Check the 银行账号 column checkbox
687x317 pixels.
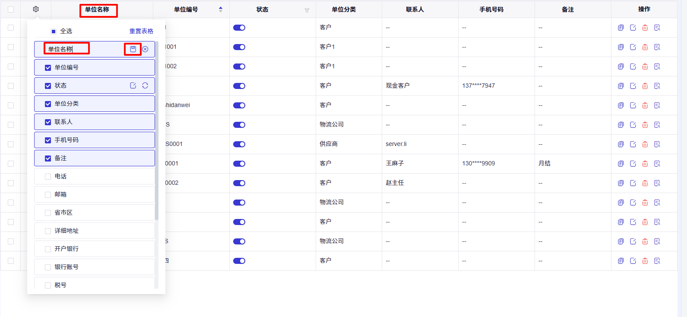[48, 267]
